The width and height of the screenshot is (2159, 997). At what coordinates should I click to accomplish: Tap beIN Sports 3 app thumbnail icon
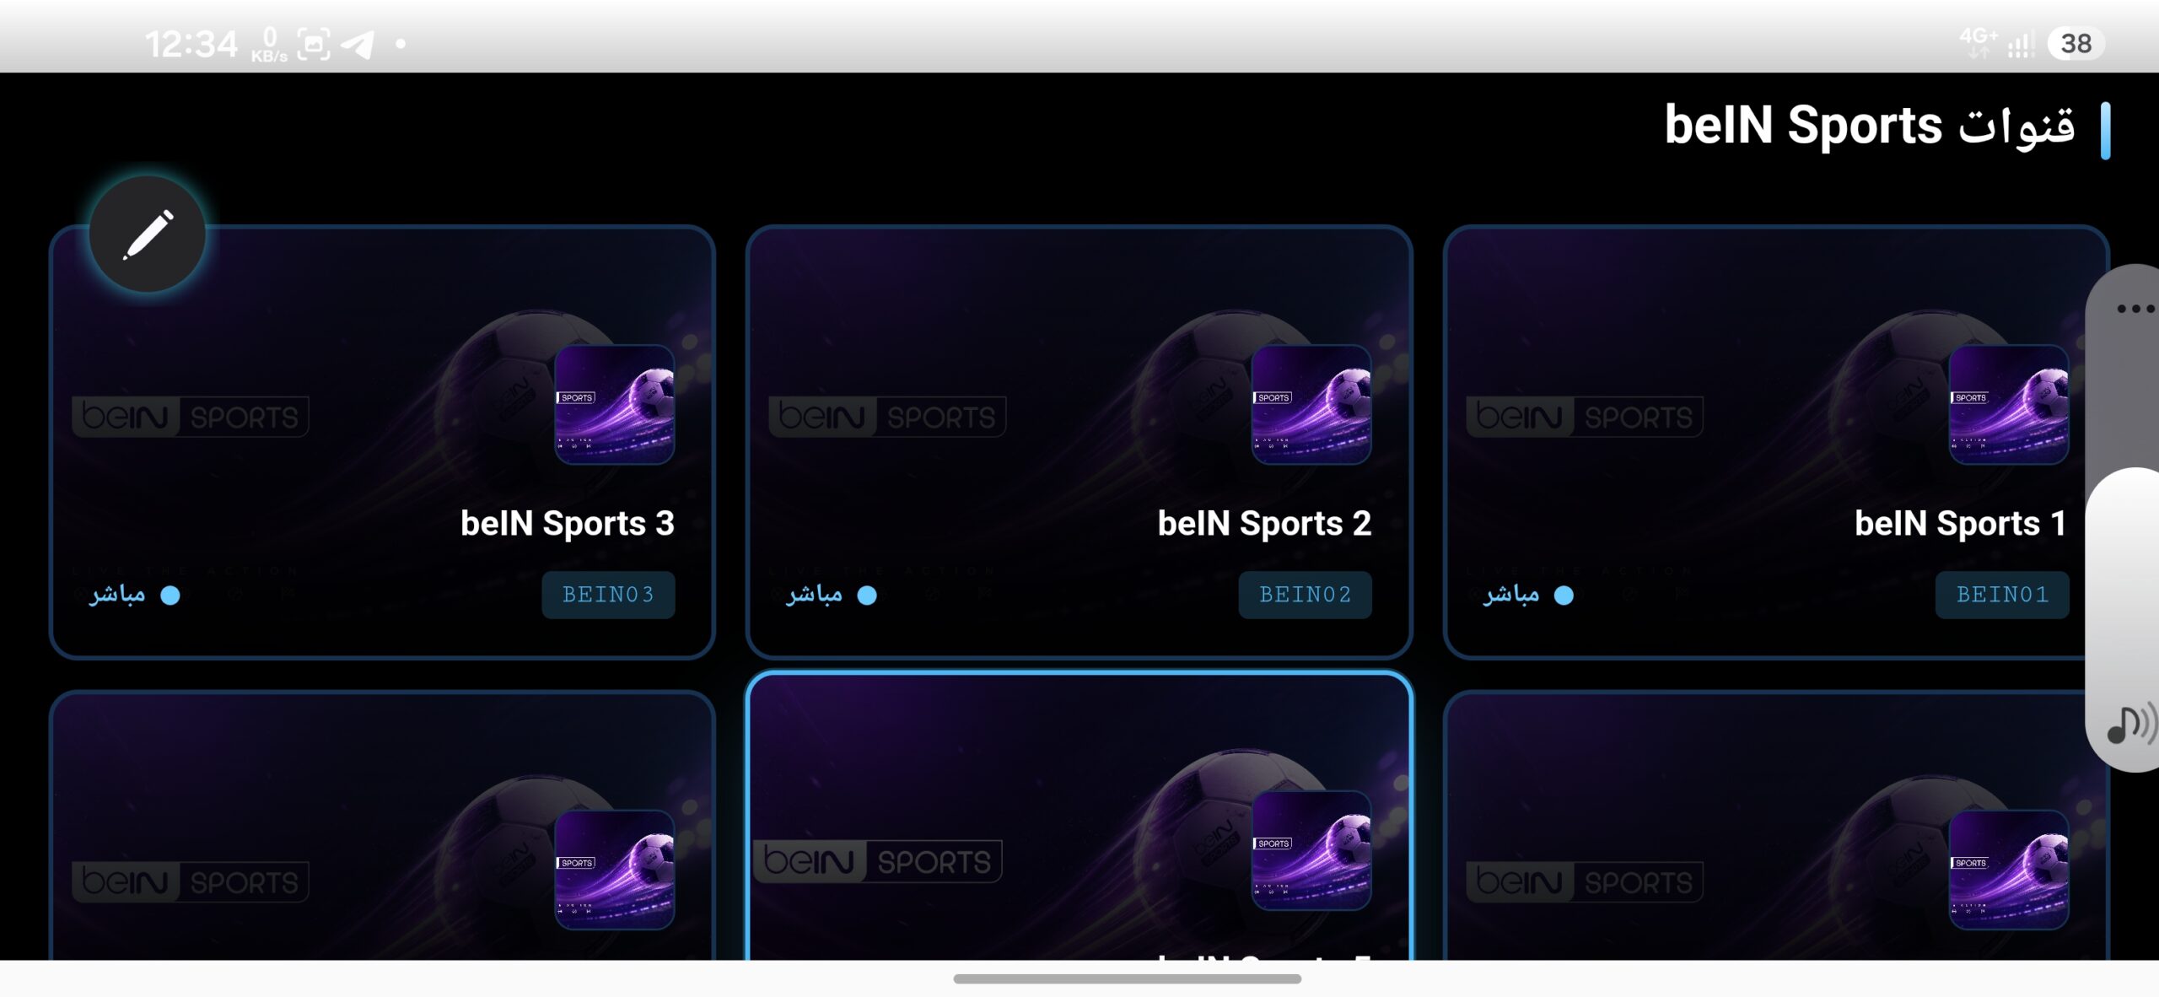tap(615, 405)
